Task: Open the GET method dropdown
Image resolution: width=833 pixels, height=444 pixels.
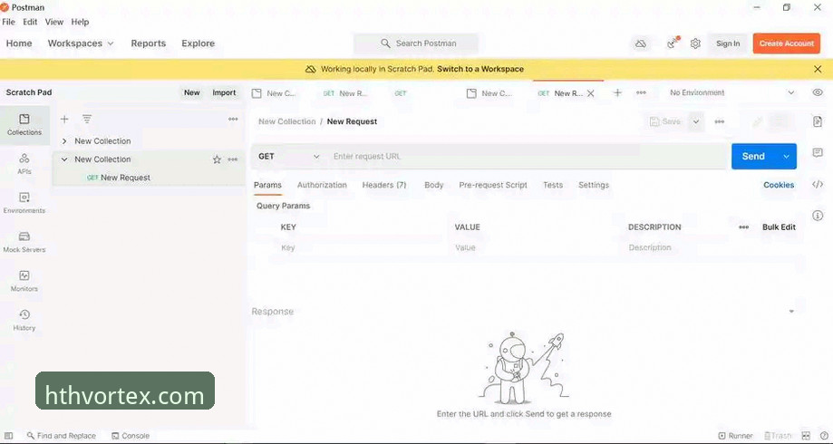Action: [288, 156]
